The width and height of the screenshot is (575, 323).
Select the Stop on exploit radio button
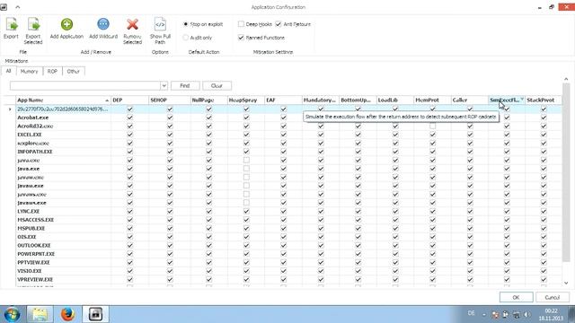tap(186, 24)
